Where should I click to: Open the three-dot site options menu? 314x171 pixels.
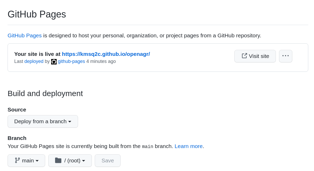286,56
